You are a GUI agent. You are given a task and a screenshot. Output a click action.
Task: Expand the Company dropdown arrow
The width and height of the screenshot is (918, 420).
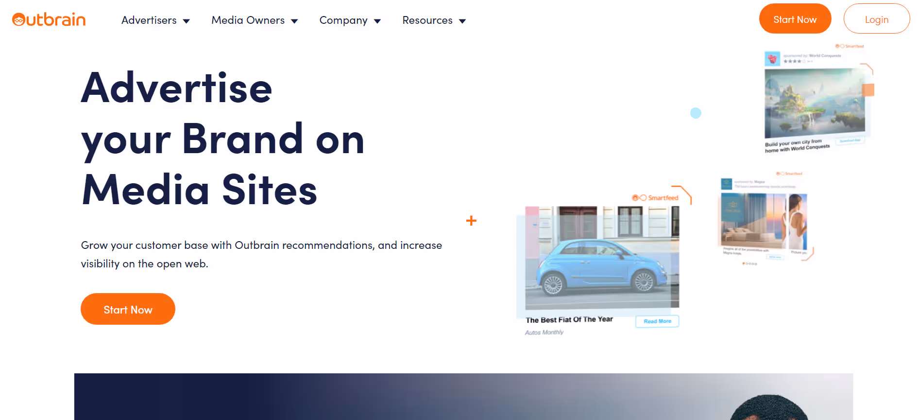pos(377,21)
